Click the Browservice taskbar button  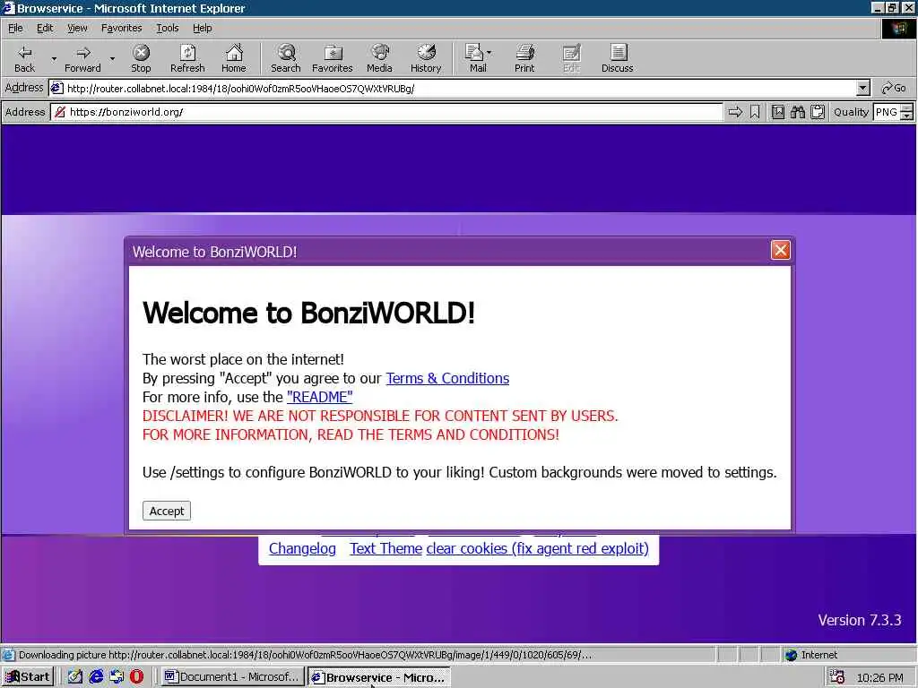click(379, 677)
